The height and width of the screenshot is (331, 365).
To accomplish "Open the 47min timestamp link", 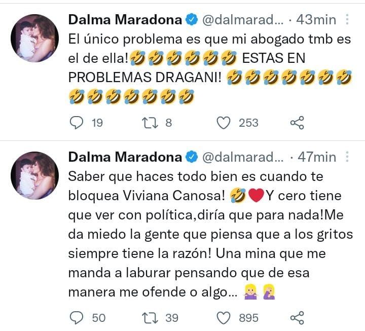I will point(317,157).
